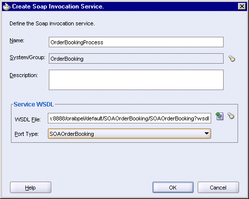Click the System/Group: label
This screenshot has height=199, width=249.
(x=27, y=58)
